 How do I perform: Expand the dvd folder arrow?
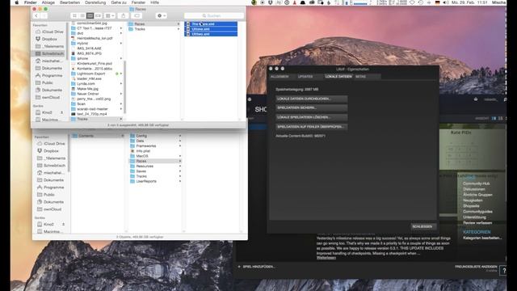(x=121, y=33)
